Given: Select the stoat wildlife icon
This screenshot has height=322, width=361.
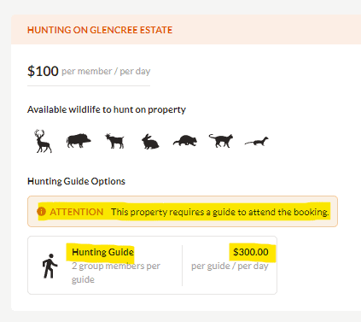Looking at the screenshot, I should 257,141.
